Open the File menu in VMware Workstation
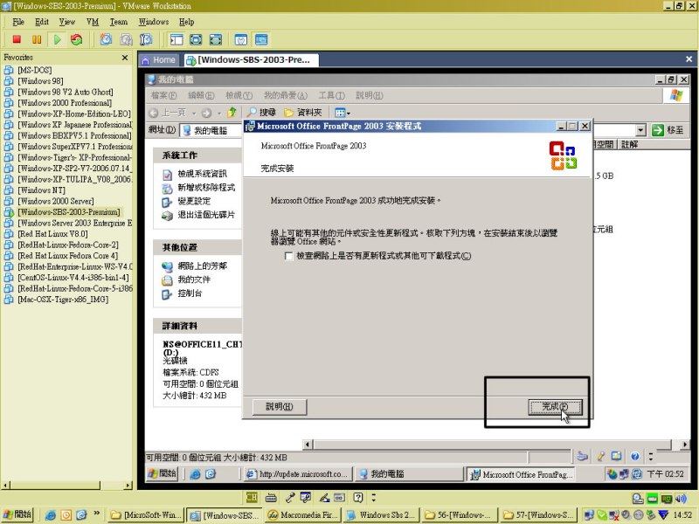699x524 pixels. [18, 22]
